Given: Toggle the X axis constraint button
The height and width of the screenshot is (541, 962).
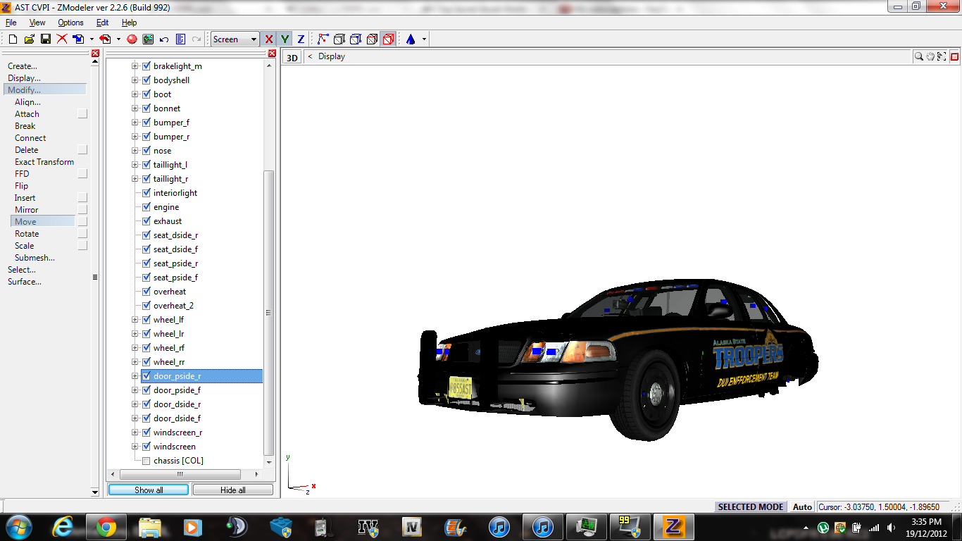Looking at the screenshot, I should pyautogui.click(x=268, y=39).
